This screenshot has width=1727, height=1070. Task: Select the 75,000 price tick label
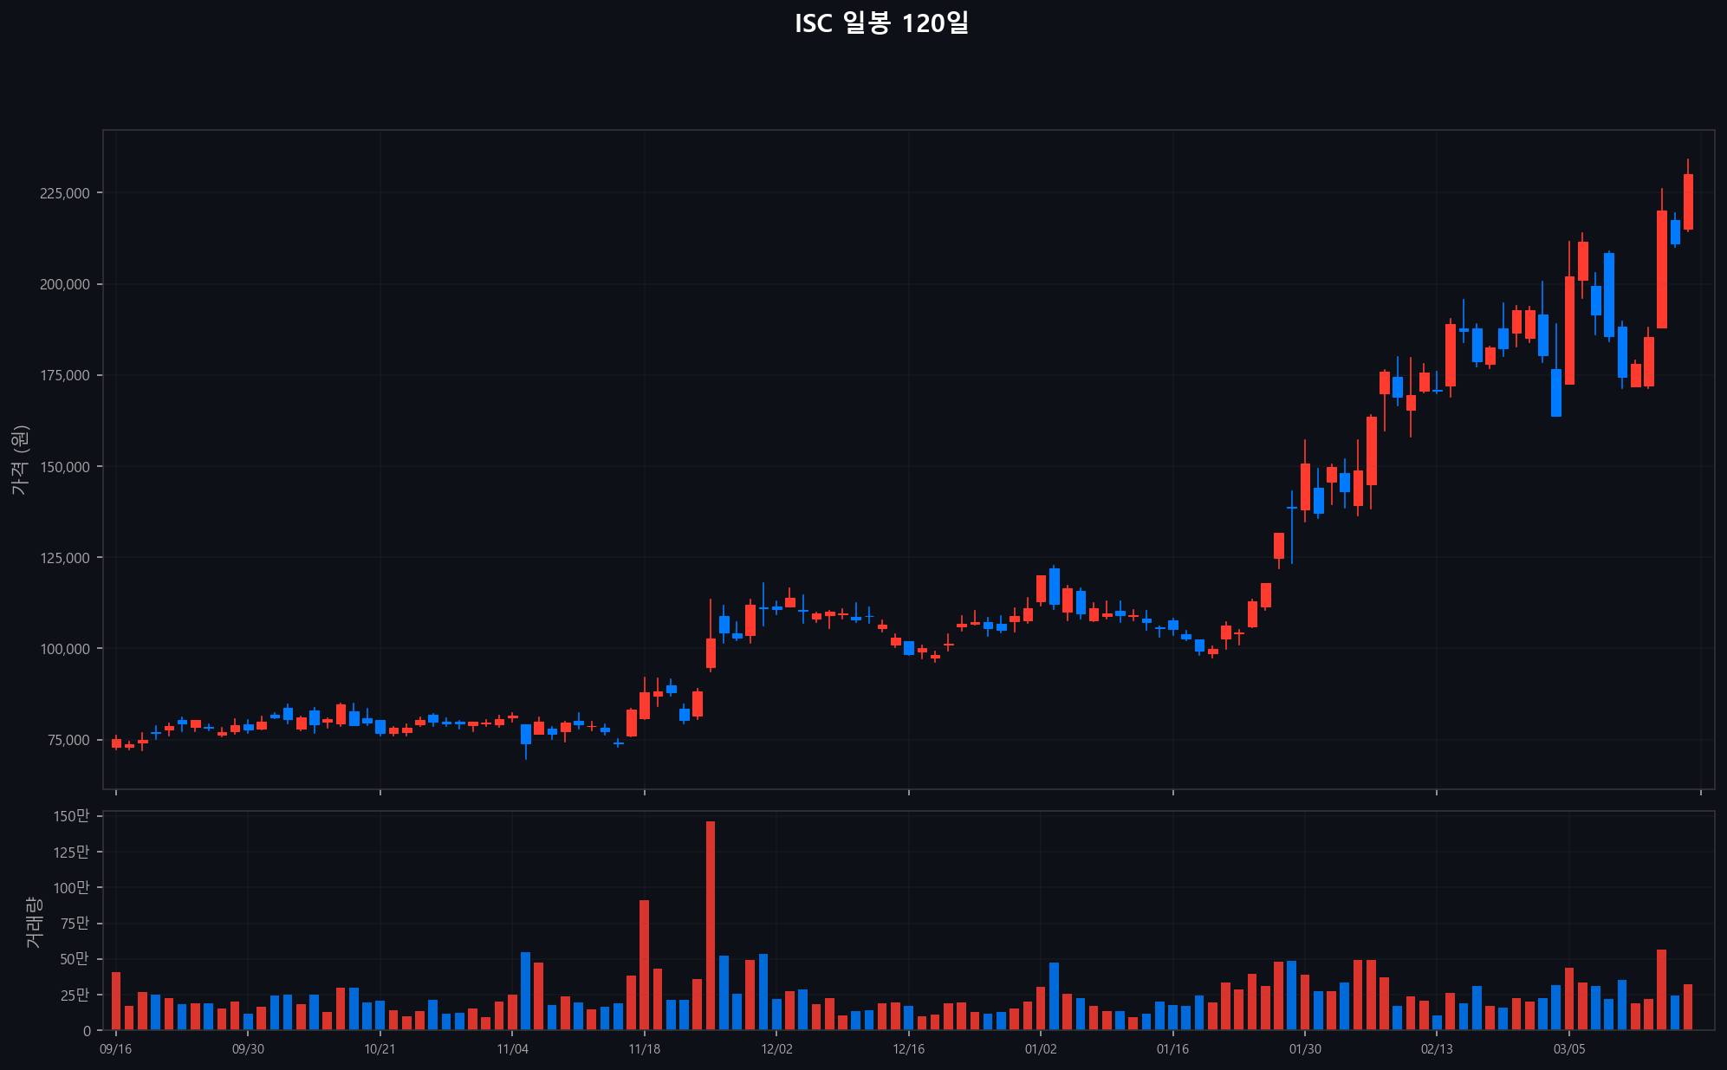pos(68,740)
